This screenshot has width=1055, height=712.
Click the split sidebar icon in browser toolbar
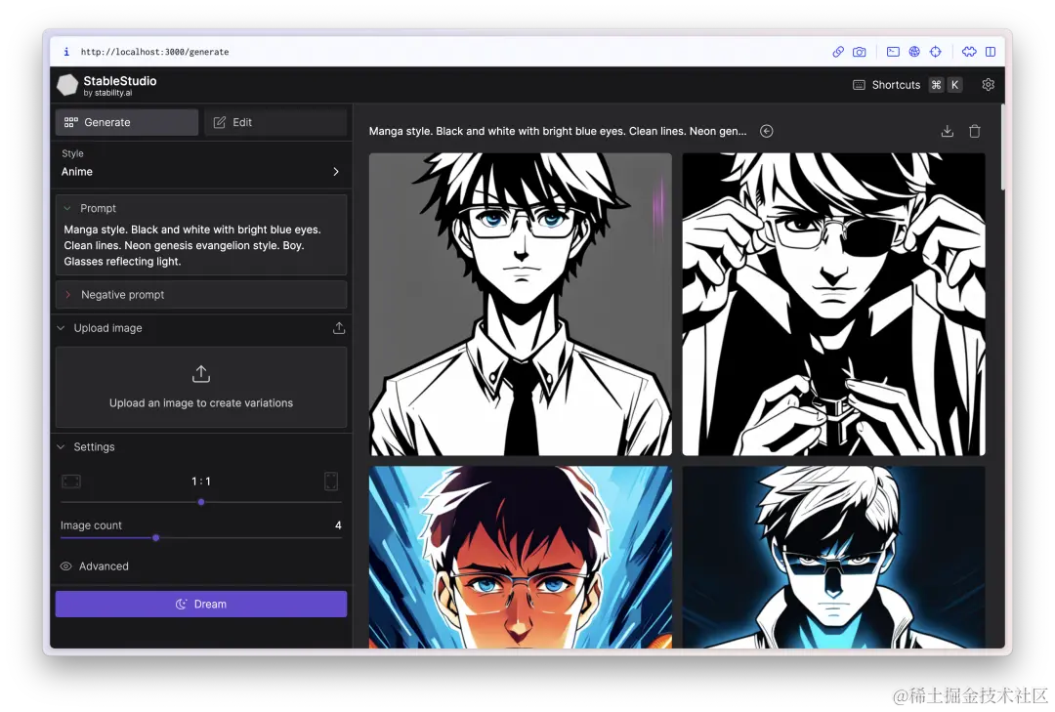coord(991,52)
